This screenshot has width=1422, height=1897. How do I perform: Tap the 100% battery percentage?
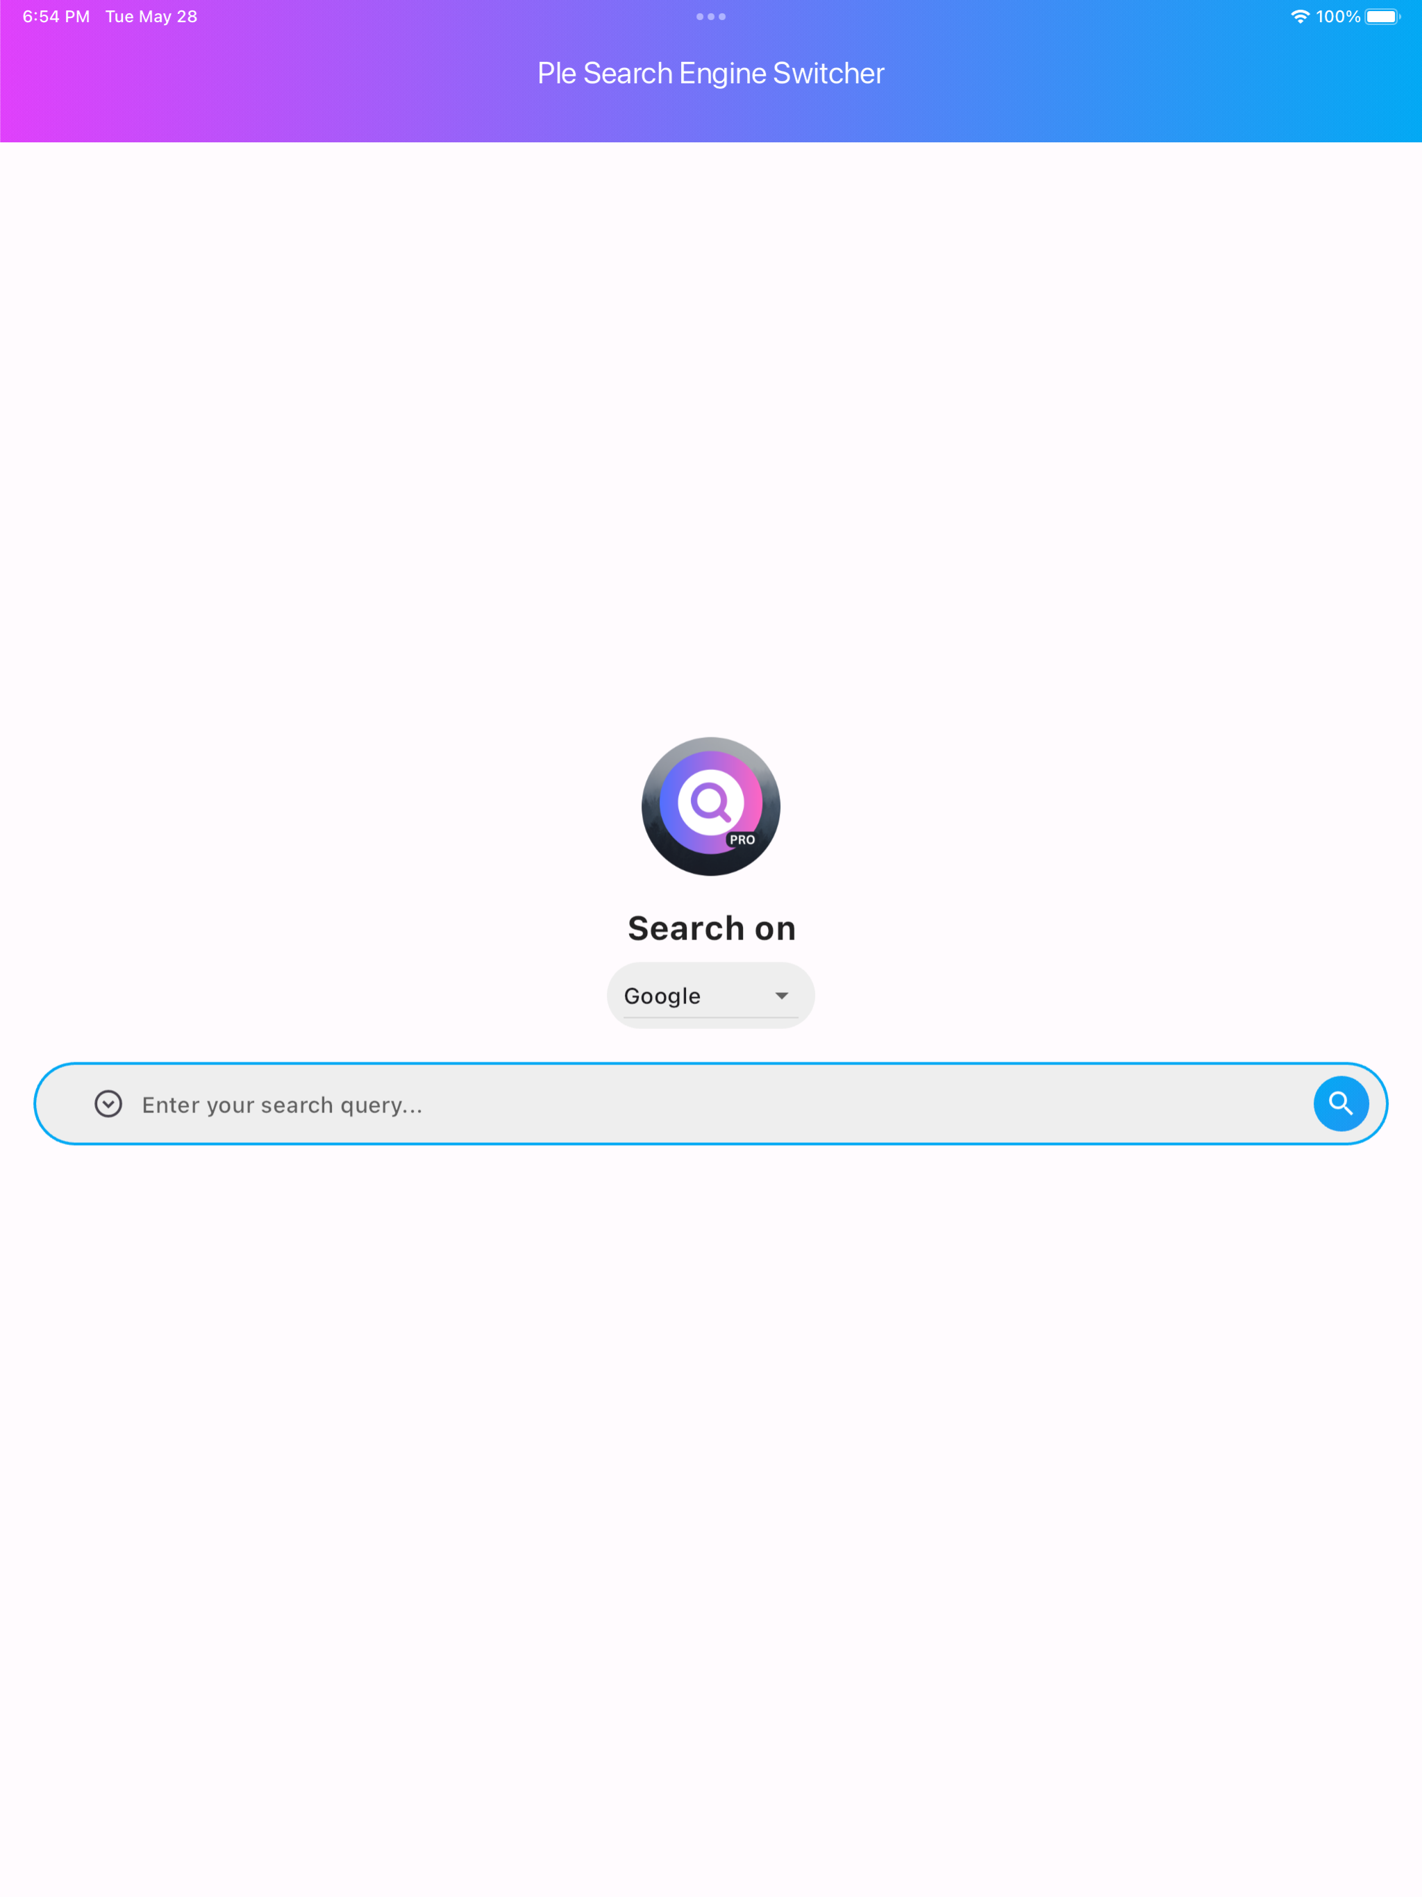pos(1338,16)
